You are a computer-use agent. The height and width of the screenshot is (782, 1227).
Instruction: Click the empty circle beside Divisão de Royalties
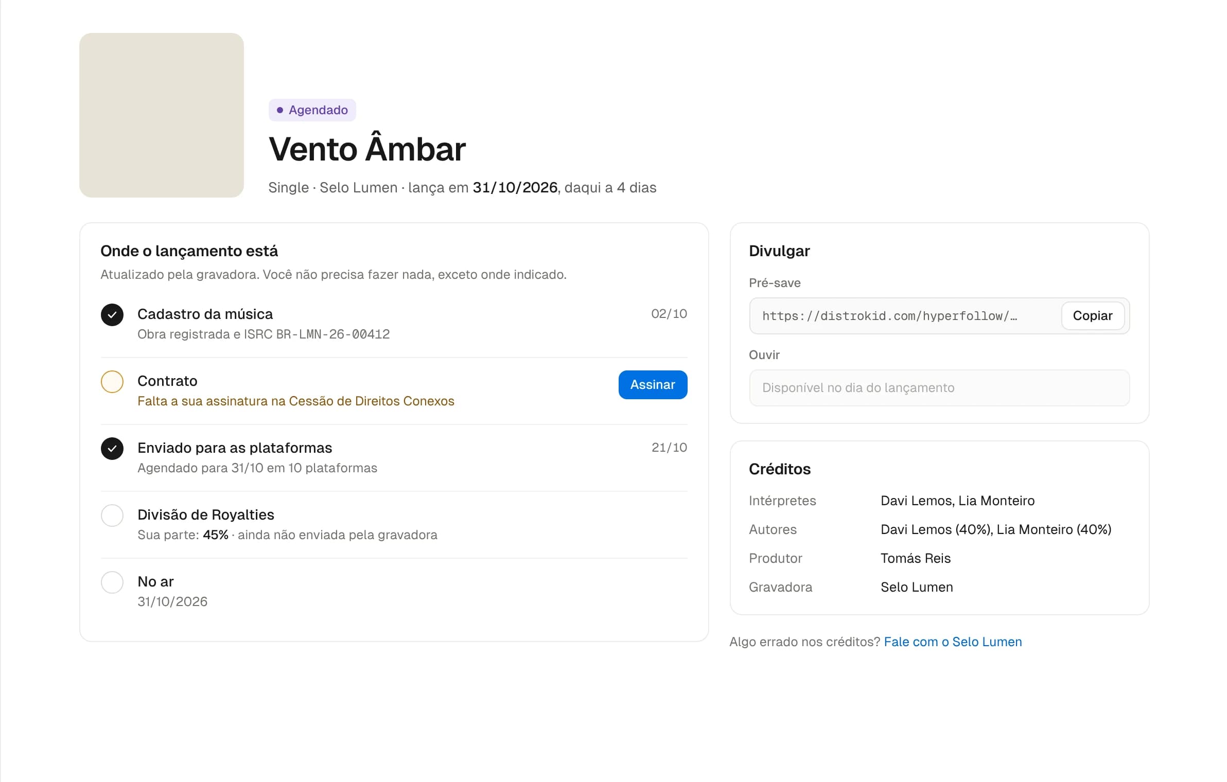112,516
